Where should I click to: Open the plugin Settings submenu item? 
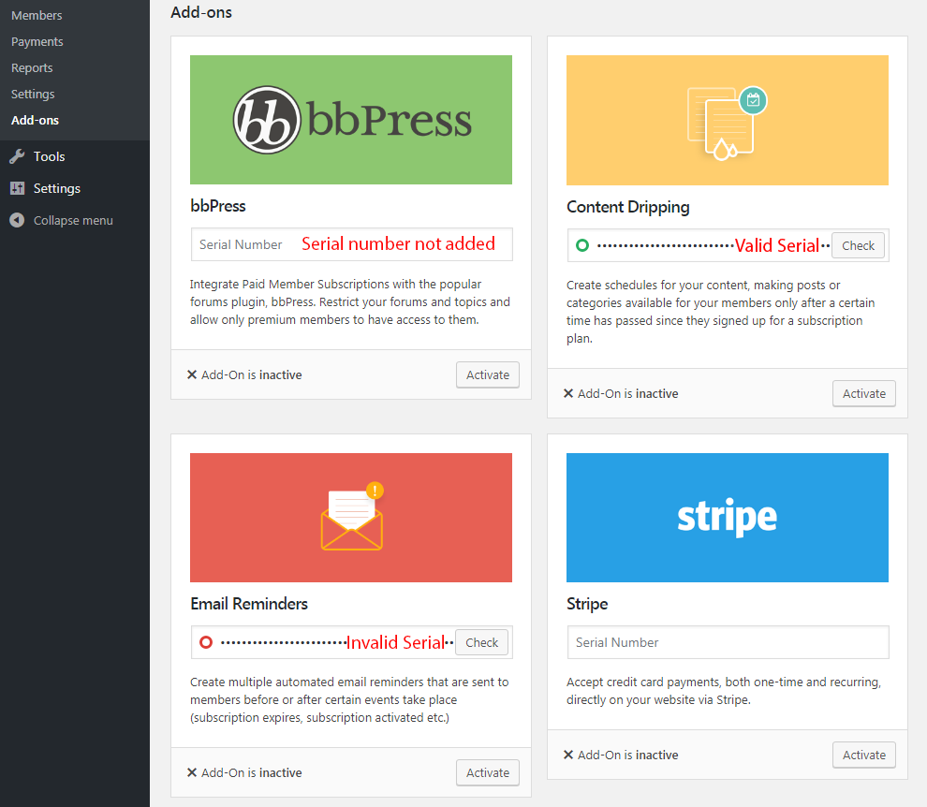click(x=33, y=94)
